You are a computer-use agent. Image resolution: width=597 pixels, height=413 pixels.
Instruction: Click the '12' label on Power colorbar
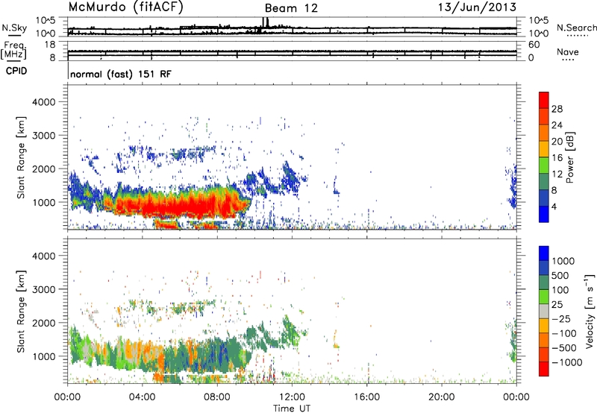coord(557,174)
